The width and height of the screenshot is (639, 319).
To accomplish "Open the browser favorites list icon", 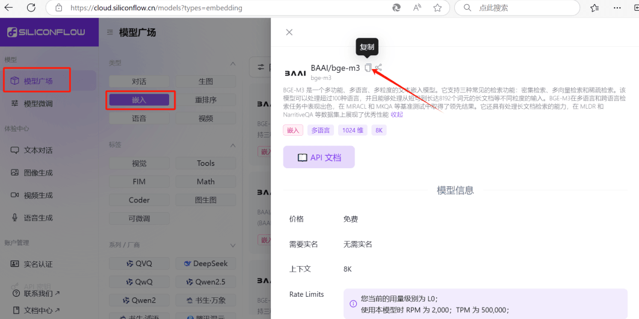I will (x=594, y=8).
